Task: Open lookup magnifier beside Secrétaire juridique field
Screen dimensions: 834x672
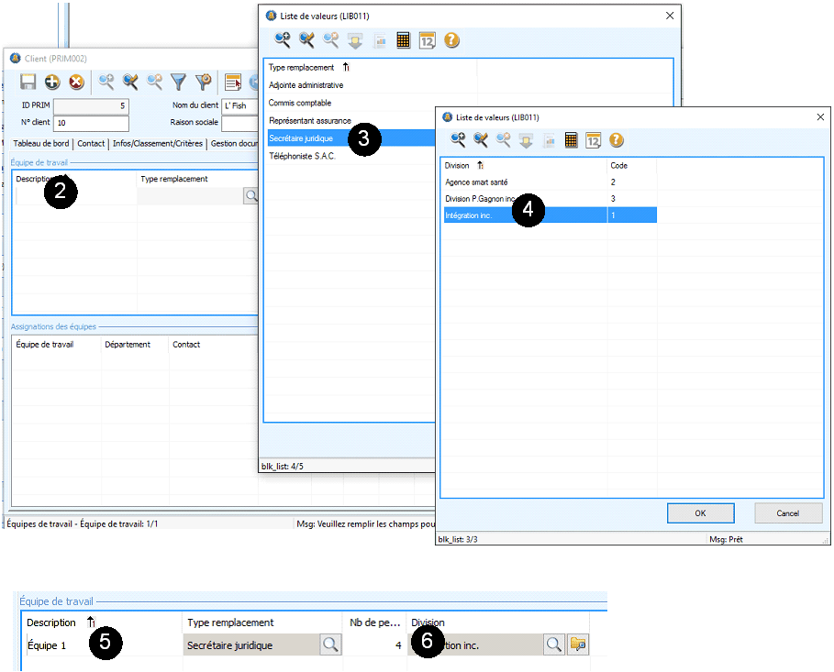Action: point(330,645)
